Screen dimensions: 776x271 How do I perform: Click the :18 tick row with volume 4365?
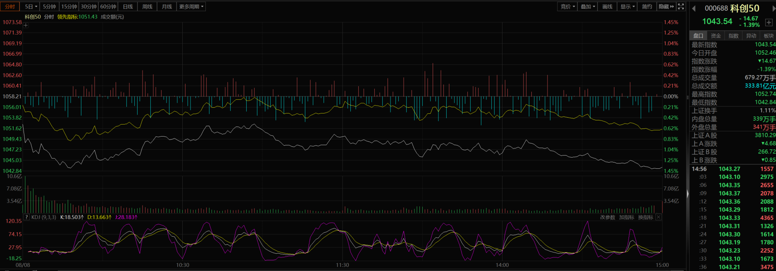point(733,218)
